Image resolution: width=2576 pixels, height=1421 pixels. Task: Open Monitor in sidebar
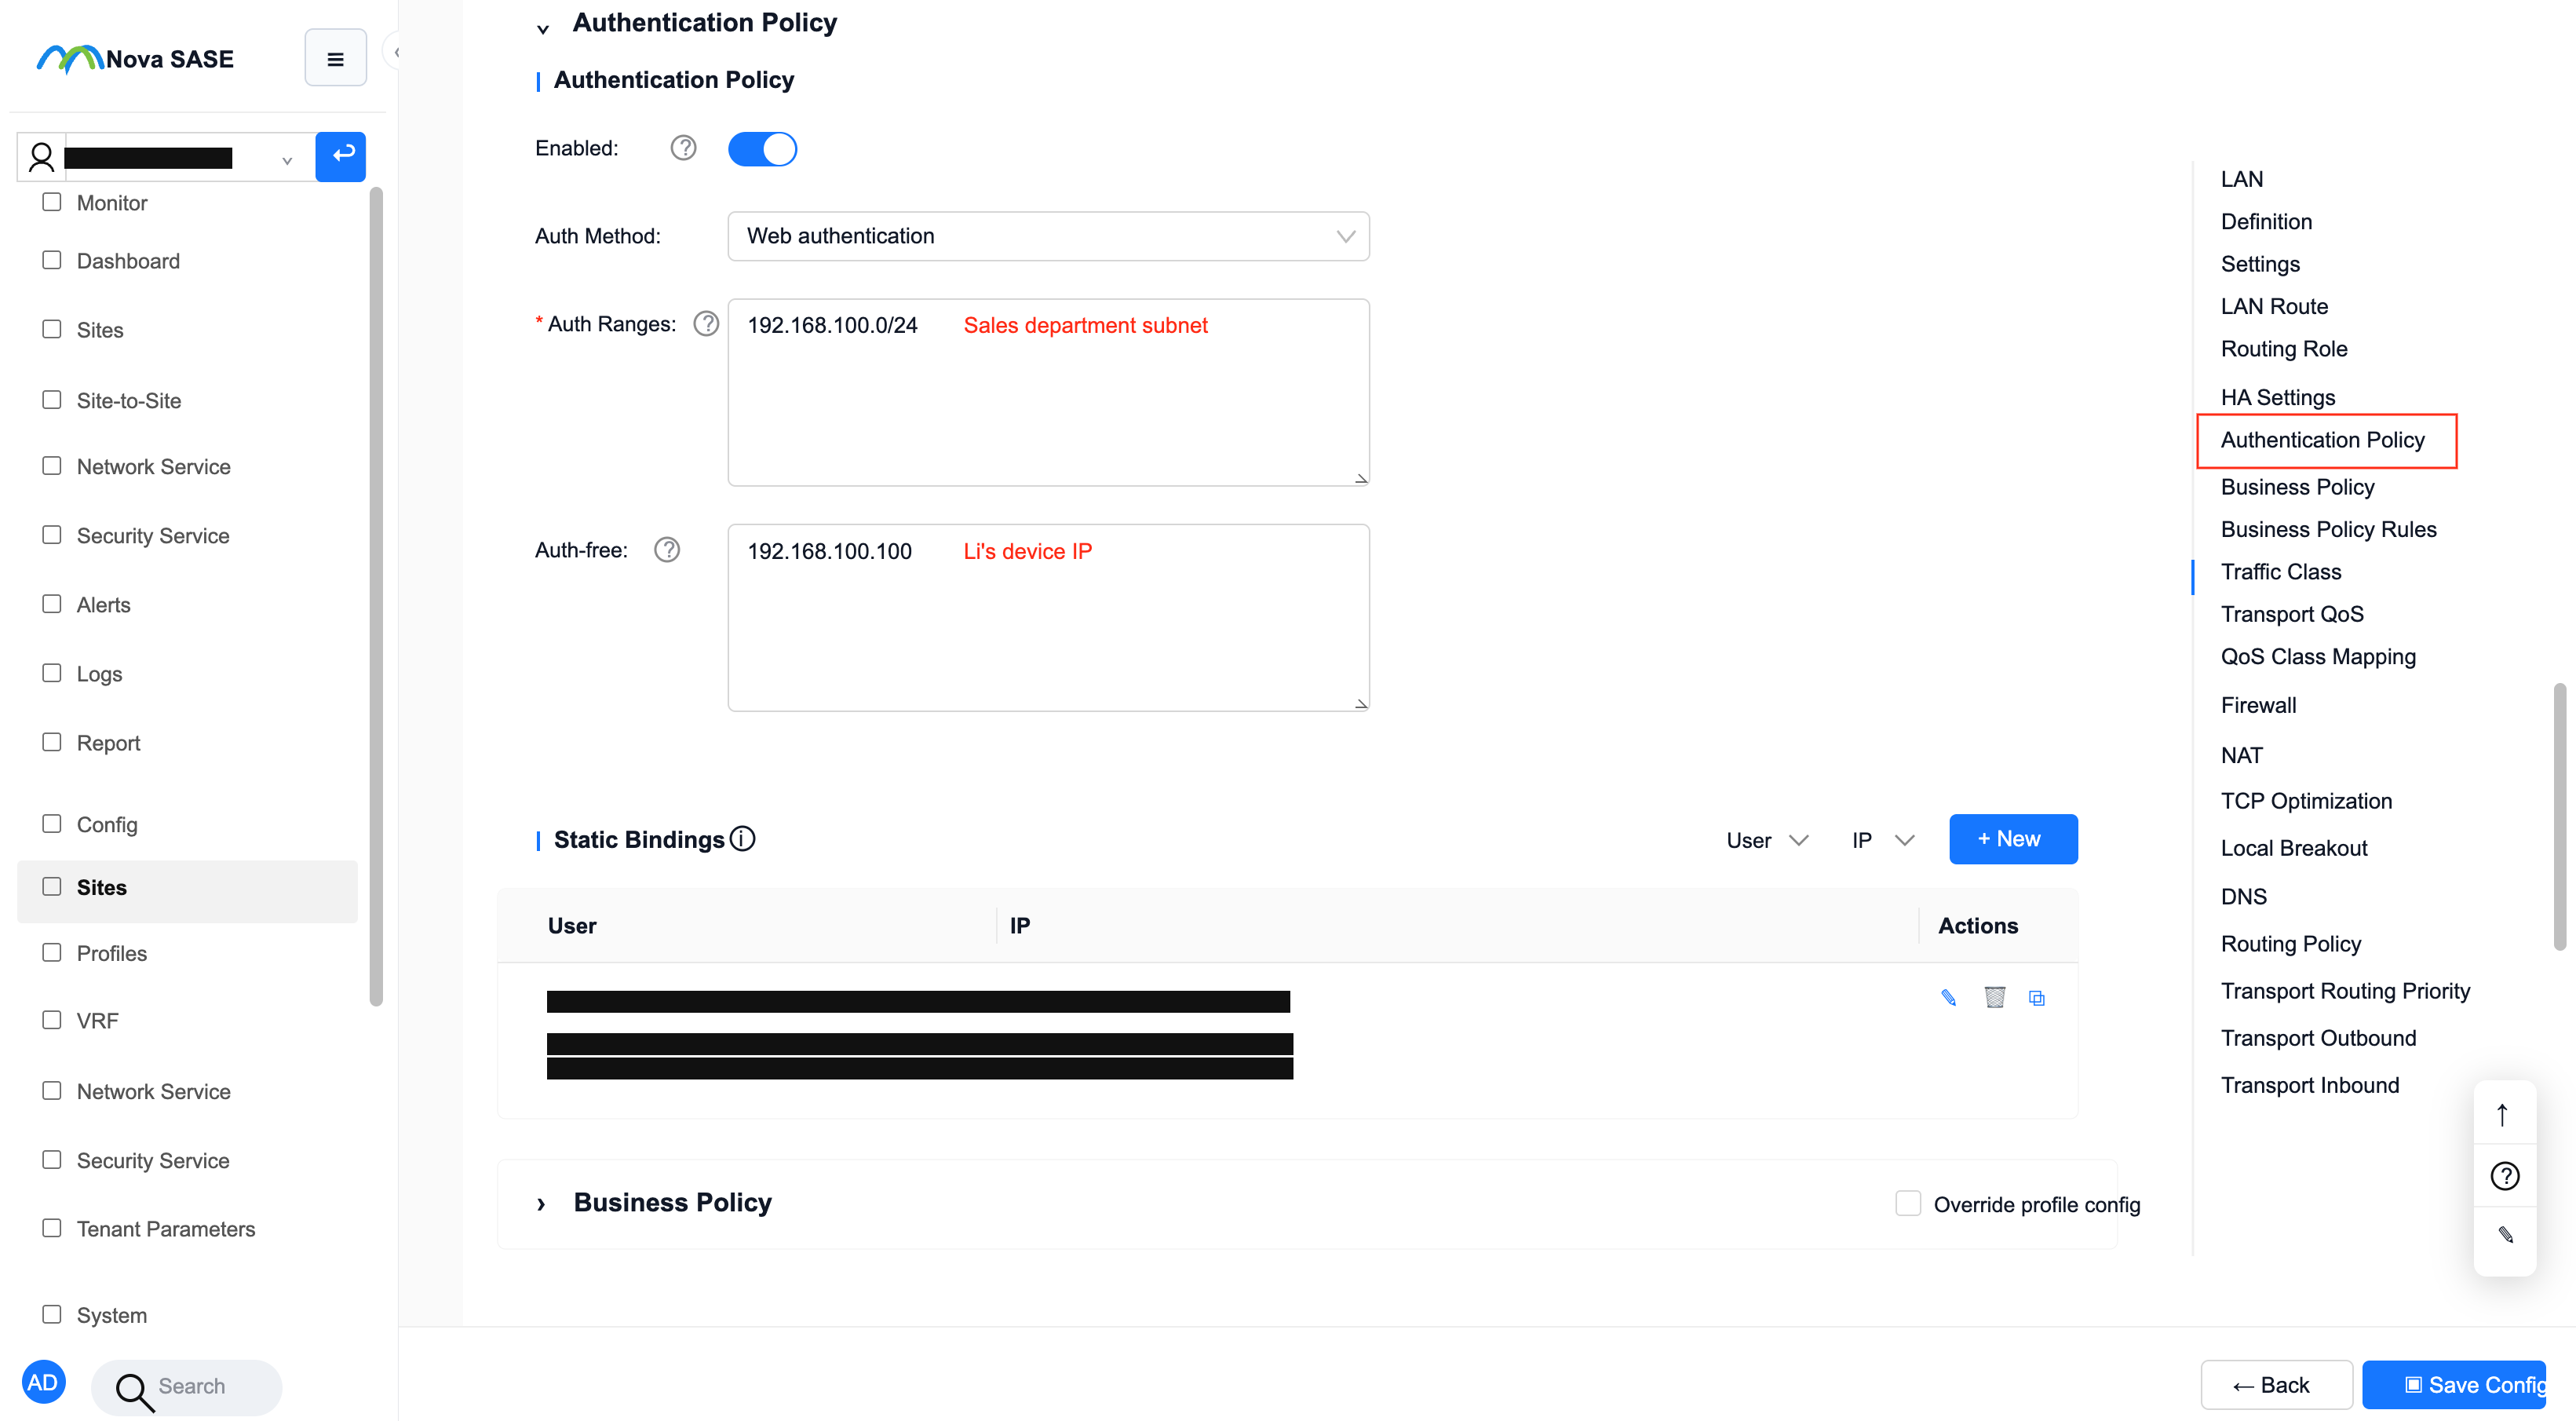111,203
